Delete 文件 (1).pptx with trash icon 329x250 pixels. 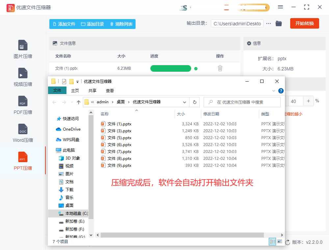point(220,68)
